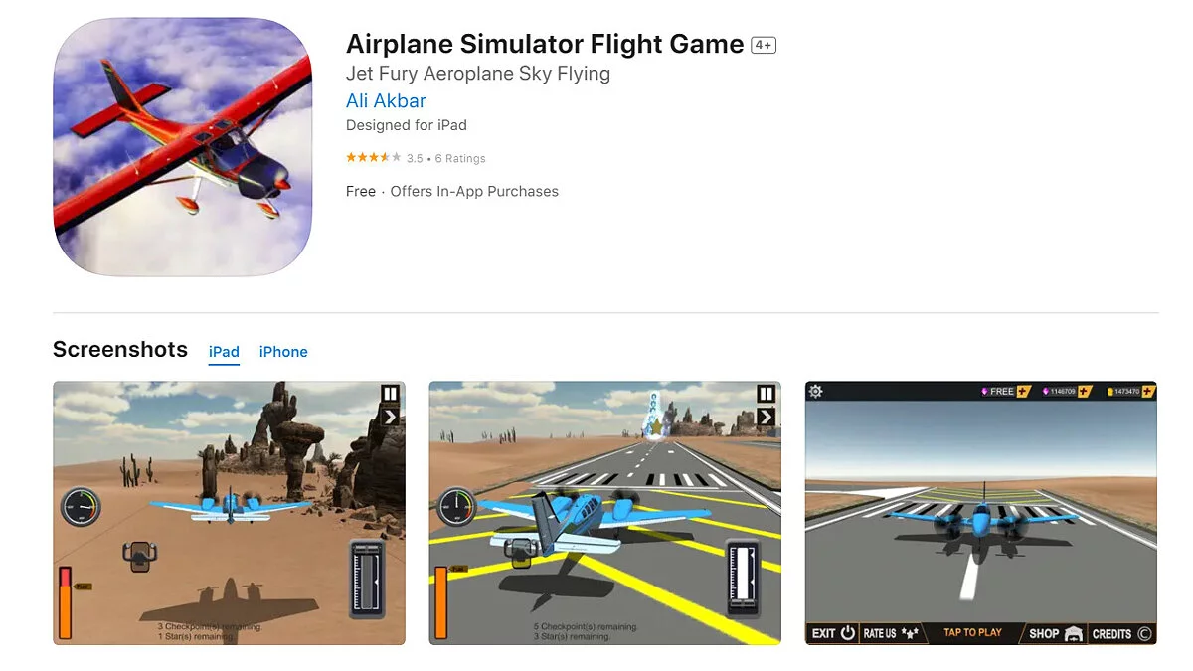The width and height of the screenshot is (1193, 671).
Task: Click settings gear in third screenshot
Action: (x=816, y=391)
